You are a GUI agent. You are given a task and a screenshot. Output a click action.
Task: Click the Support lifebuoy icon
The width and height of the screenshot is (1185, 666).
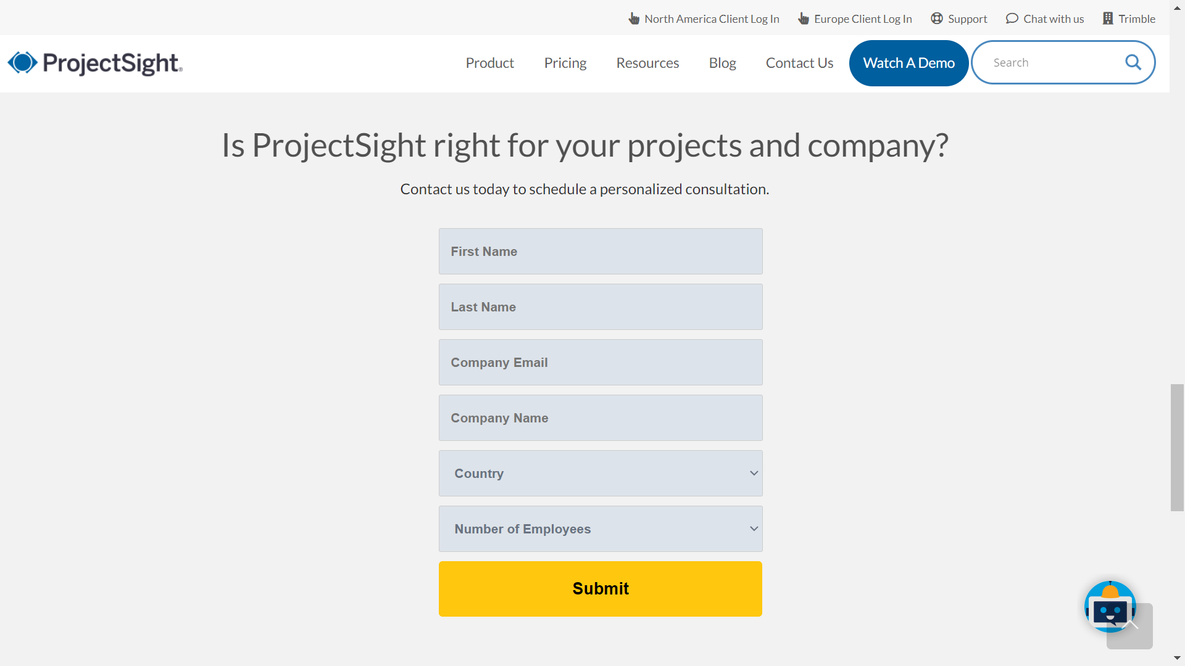937,18
